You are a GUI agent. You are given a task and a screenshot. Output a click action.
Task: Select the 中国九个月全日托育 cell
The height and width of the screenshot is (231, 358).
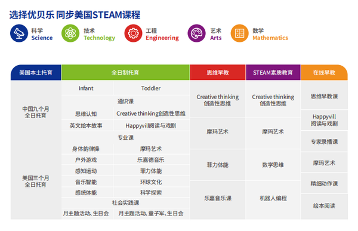coord(36,112)
